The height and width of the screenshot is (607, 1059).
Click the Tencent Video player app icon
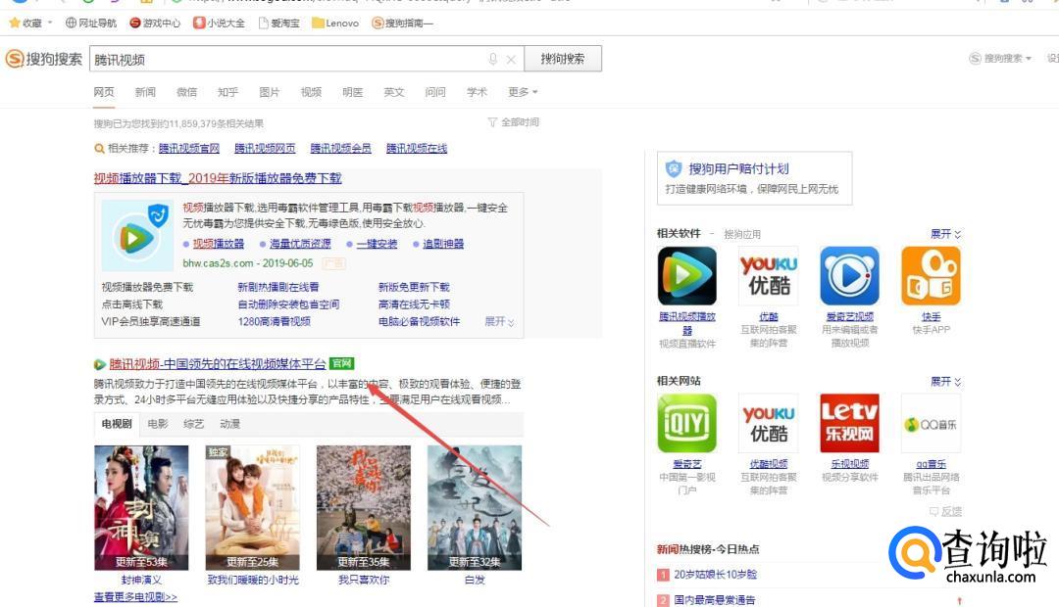686,276
